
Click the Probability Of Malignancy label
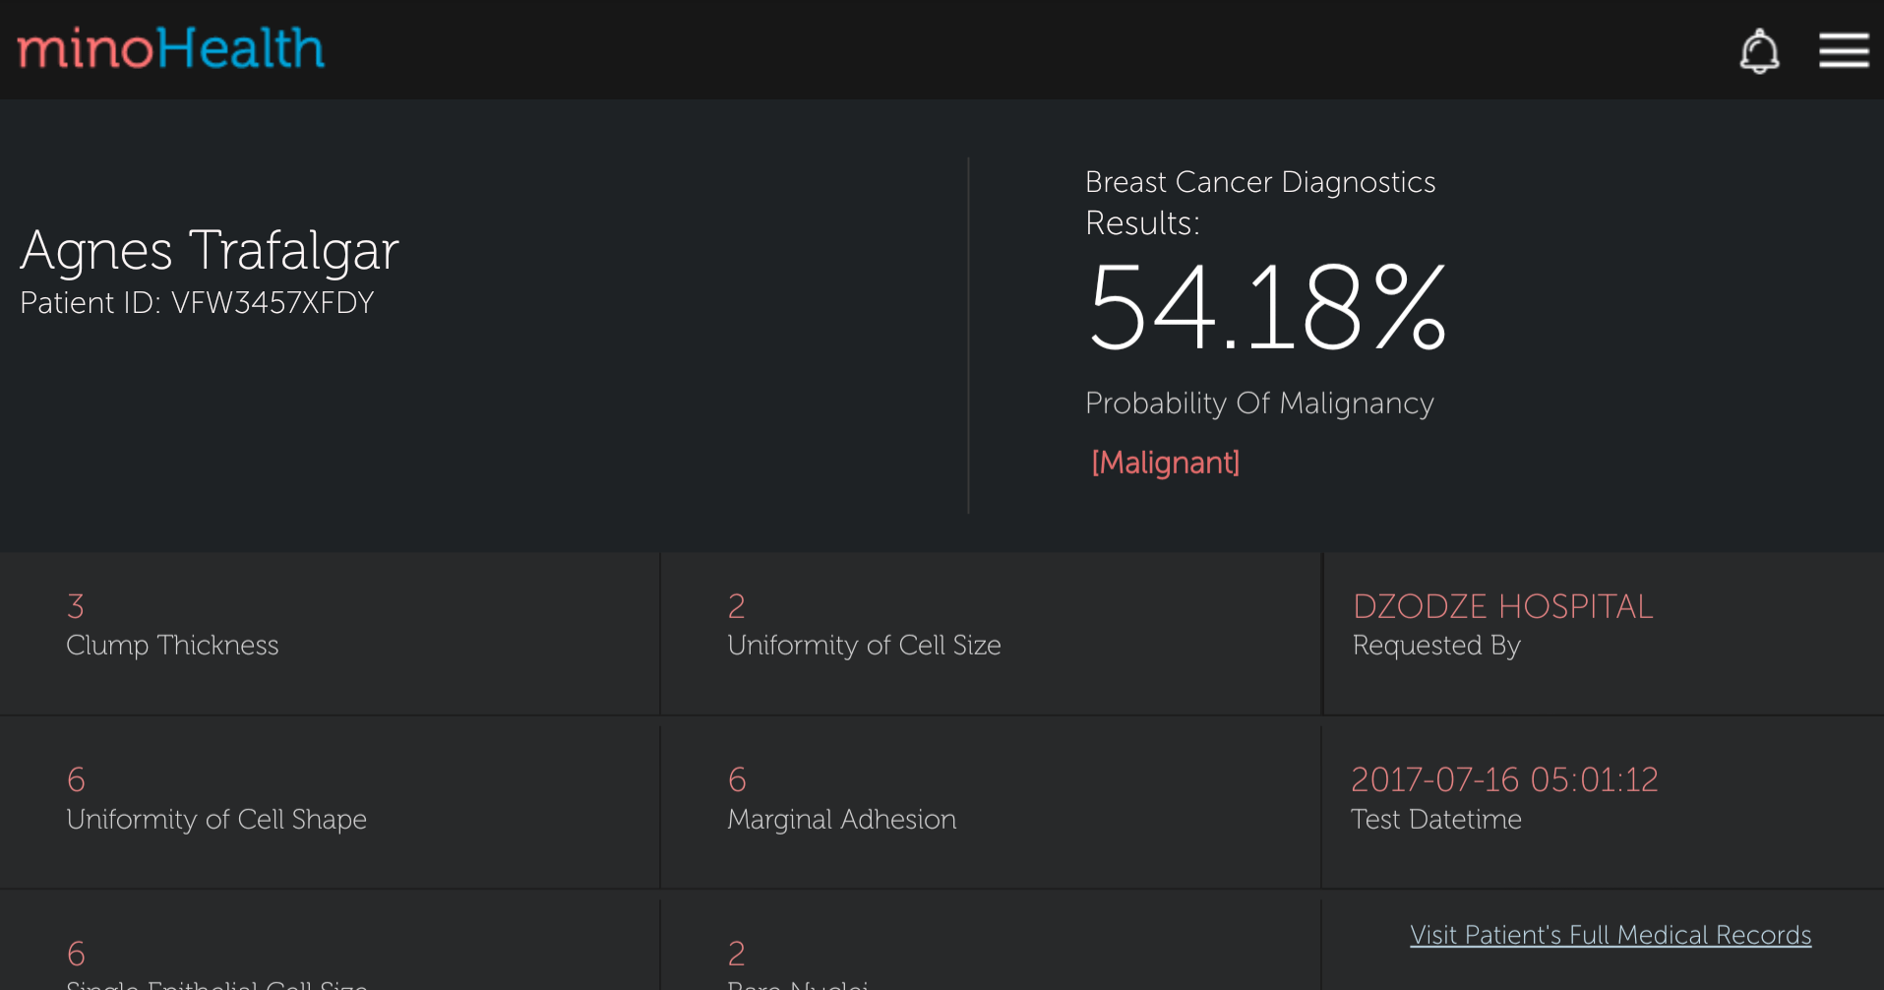(x=1259, y=403)
